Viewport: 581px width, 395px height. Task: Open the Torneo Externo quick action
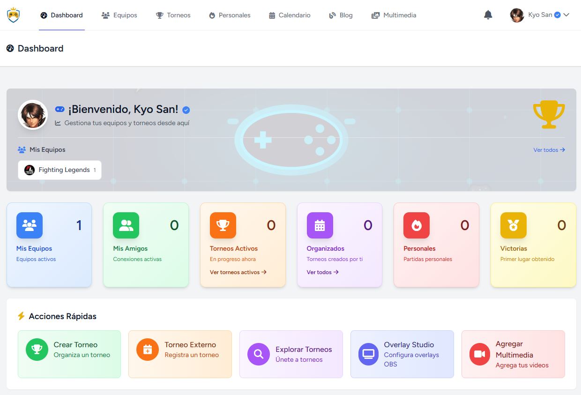tap(180, 354)
